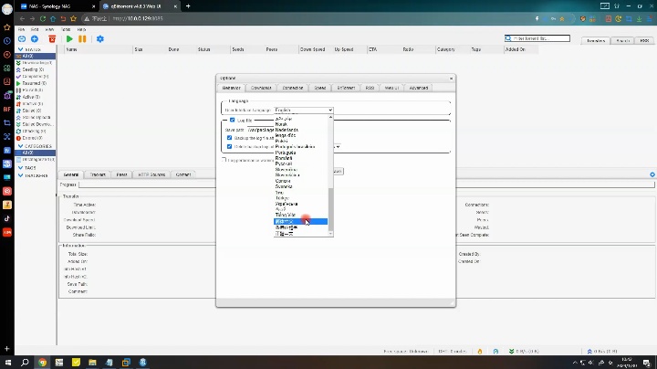657x369 pixels.
Task: Collapse the STATUS section chevron
Action: pyautogui.click(x=20, y=49)
